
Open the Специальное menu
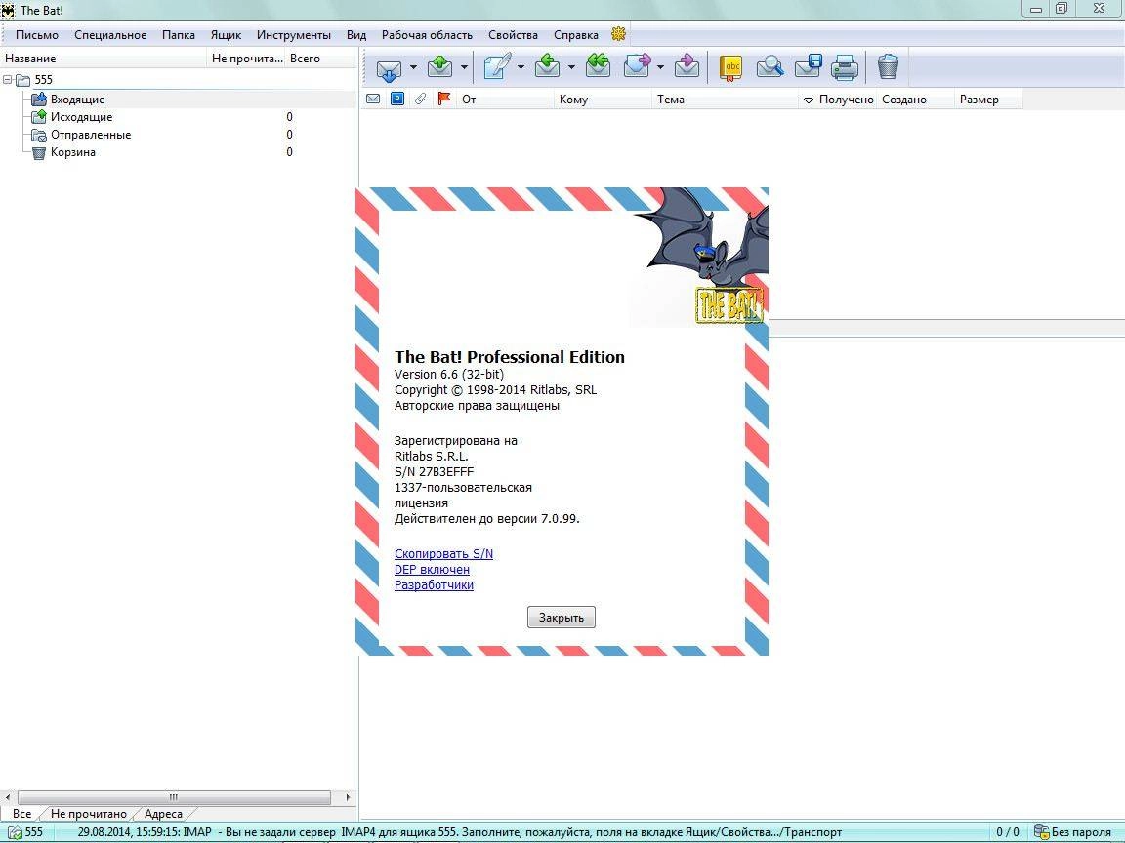[x=110, y=34]
